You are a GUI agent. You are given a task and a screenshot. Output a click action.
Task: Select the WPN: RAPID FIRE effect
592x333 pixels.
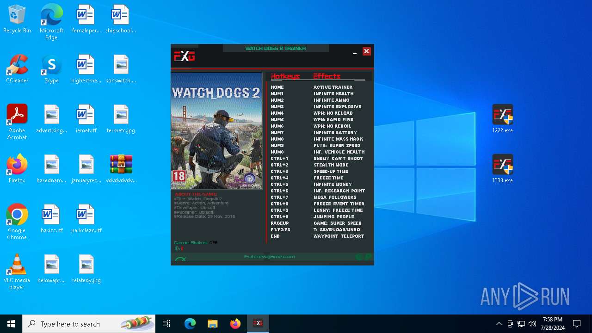[333, 119]
